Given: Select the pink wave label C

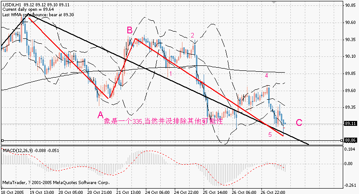Looking at the screenshot, I should (299, 123).
